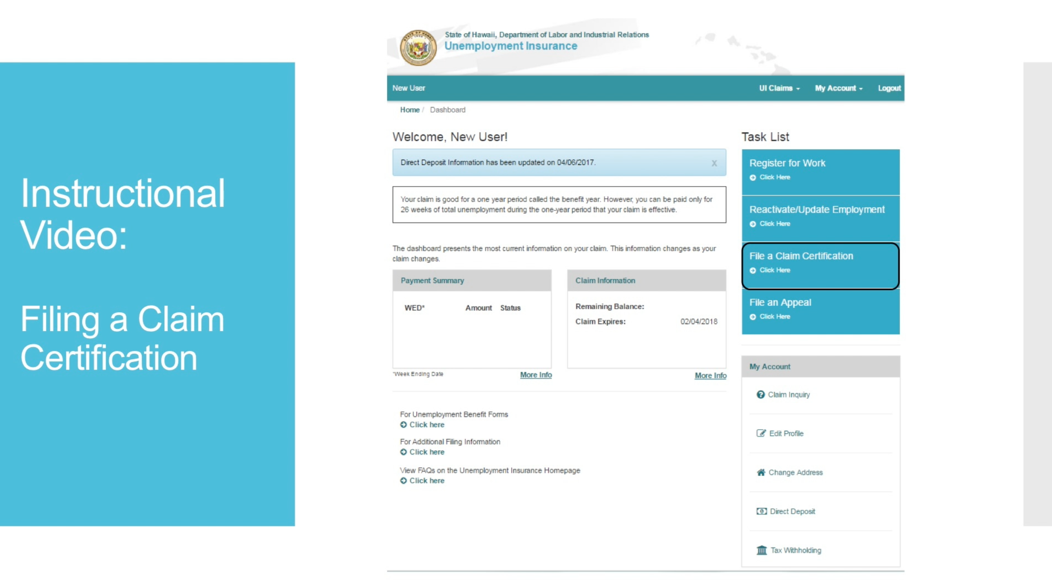Open the My Account dropdown menu

pyautogui.click(x=838, y=88)
